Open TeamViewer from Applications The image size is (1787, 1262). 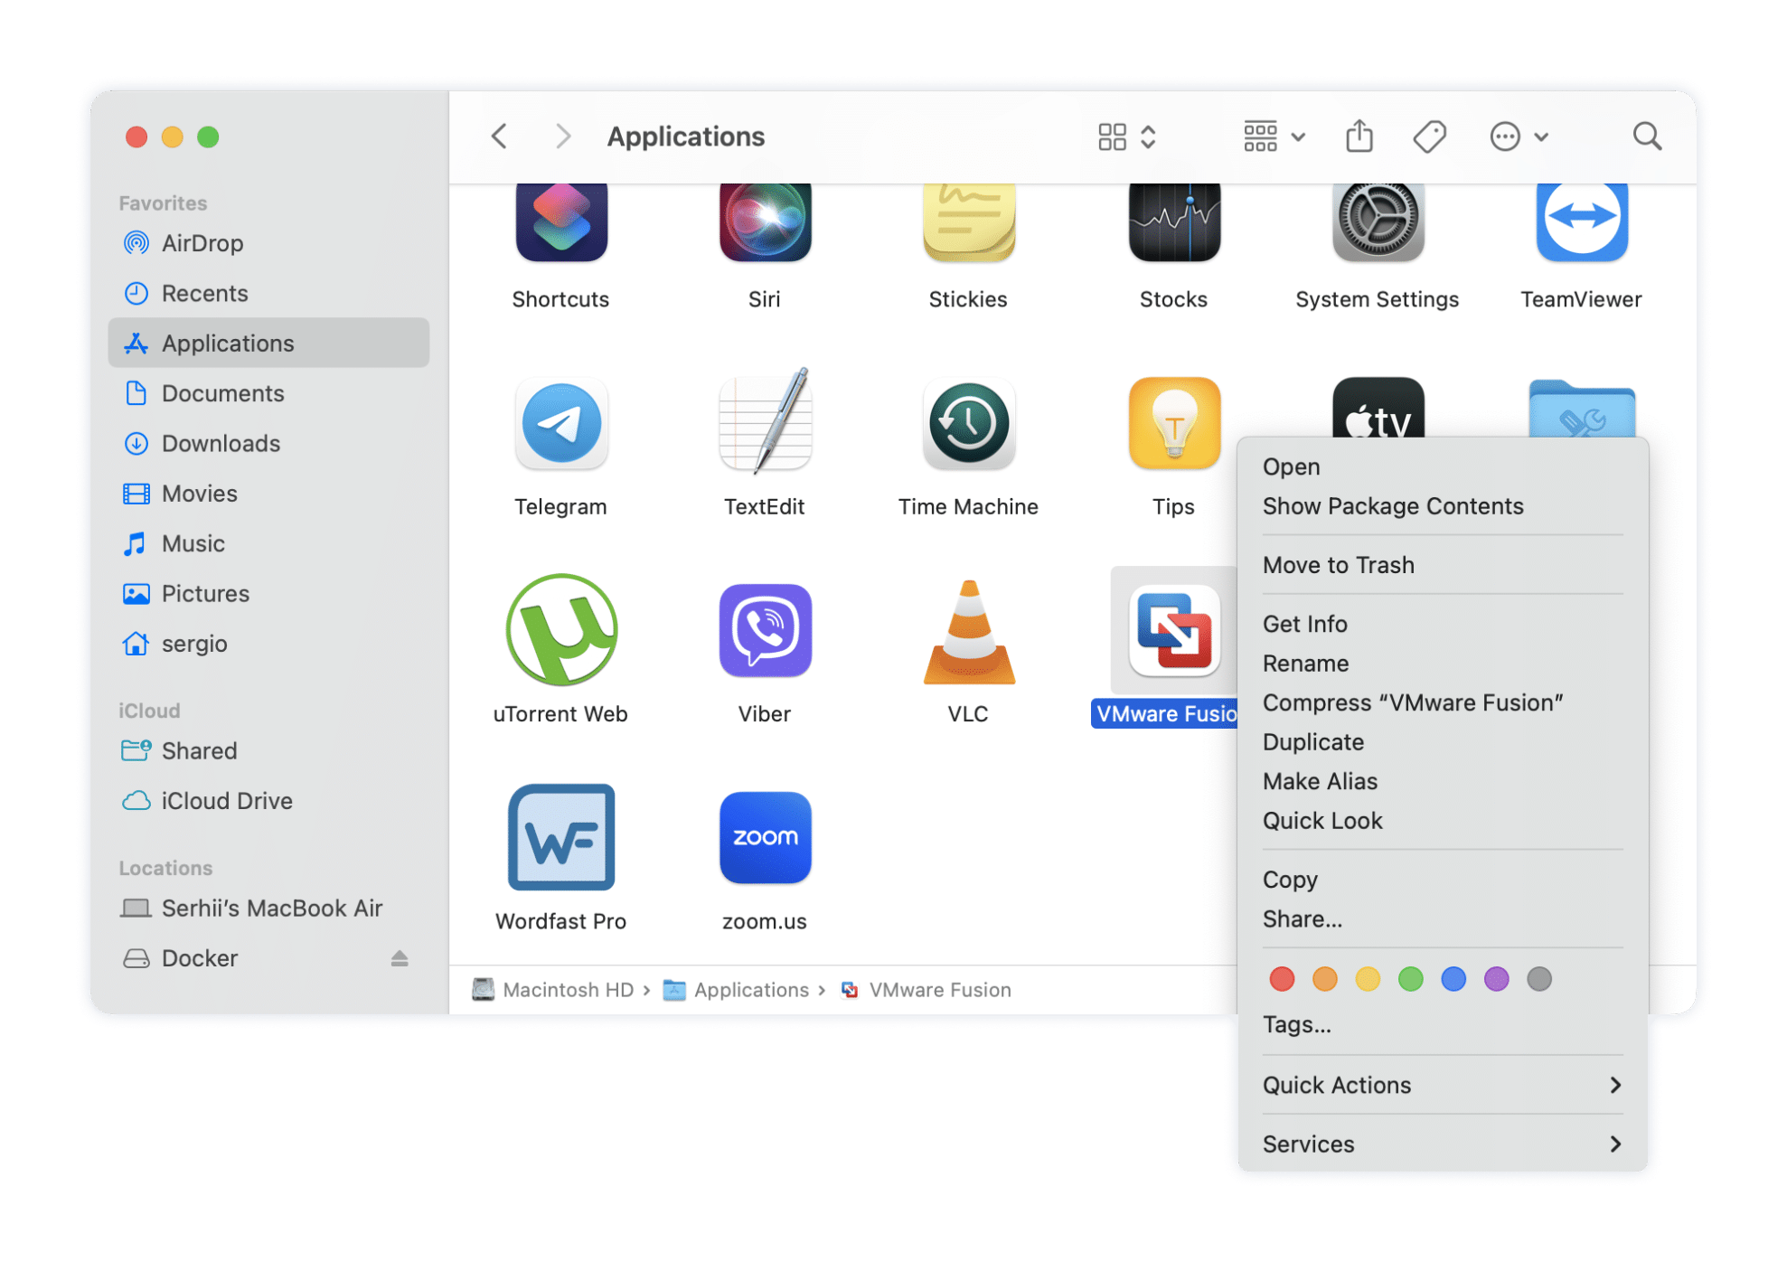(x=1580, y=220)
